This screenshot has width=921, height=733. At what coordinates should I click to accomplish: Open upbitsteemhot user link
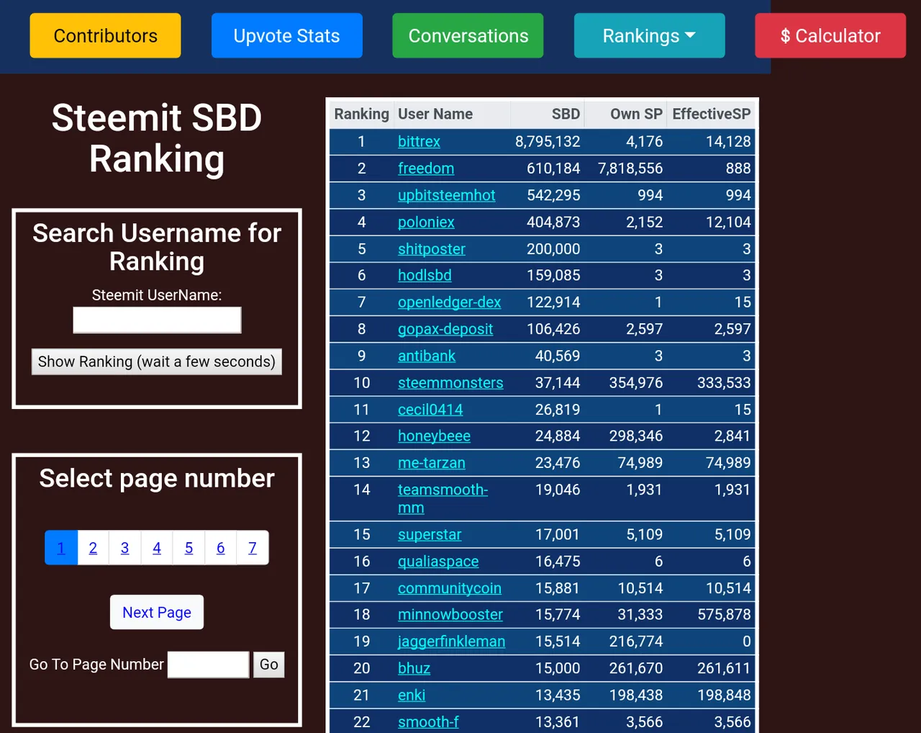447,195
